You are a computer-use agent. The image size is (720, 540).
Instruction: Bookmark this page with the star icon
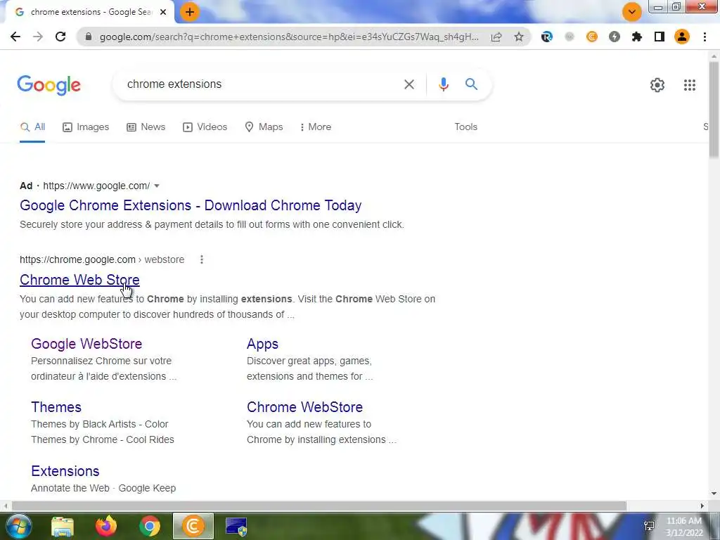point(519,37)
